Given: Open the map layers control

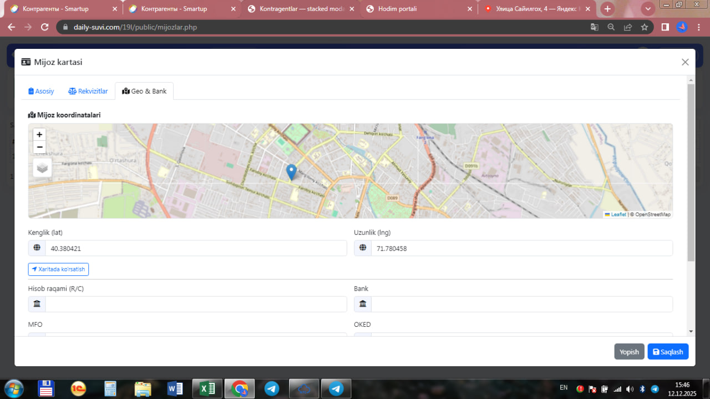Looking at the screenshot, I should (42, 167).
